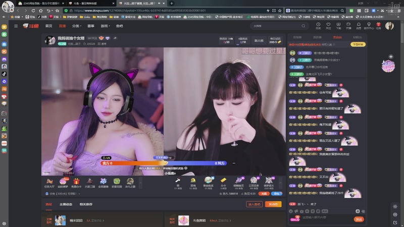Click the plus button on right edge

[390, 56]
